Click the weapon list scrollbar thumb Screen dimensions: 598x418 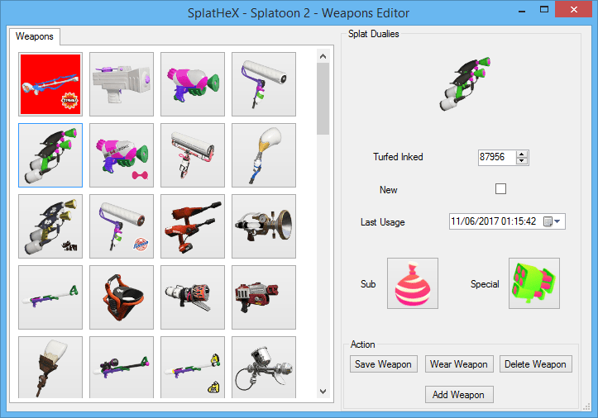click(323, 98)
